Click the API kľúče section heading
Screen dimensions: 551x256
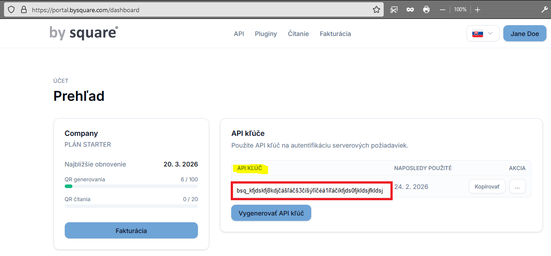pos(248,133)
